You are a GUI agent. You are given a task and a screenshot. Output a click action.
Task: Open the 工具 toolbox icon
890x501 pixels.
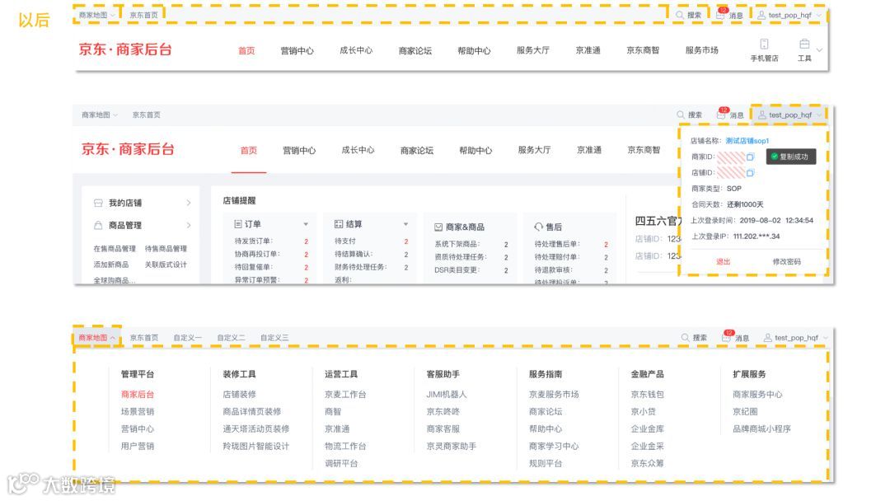[804, 44]
